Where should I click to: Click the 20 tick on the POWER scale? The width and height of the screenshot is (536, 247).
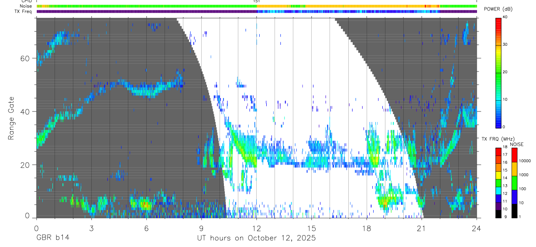[x=506, y=72]
